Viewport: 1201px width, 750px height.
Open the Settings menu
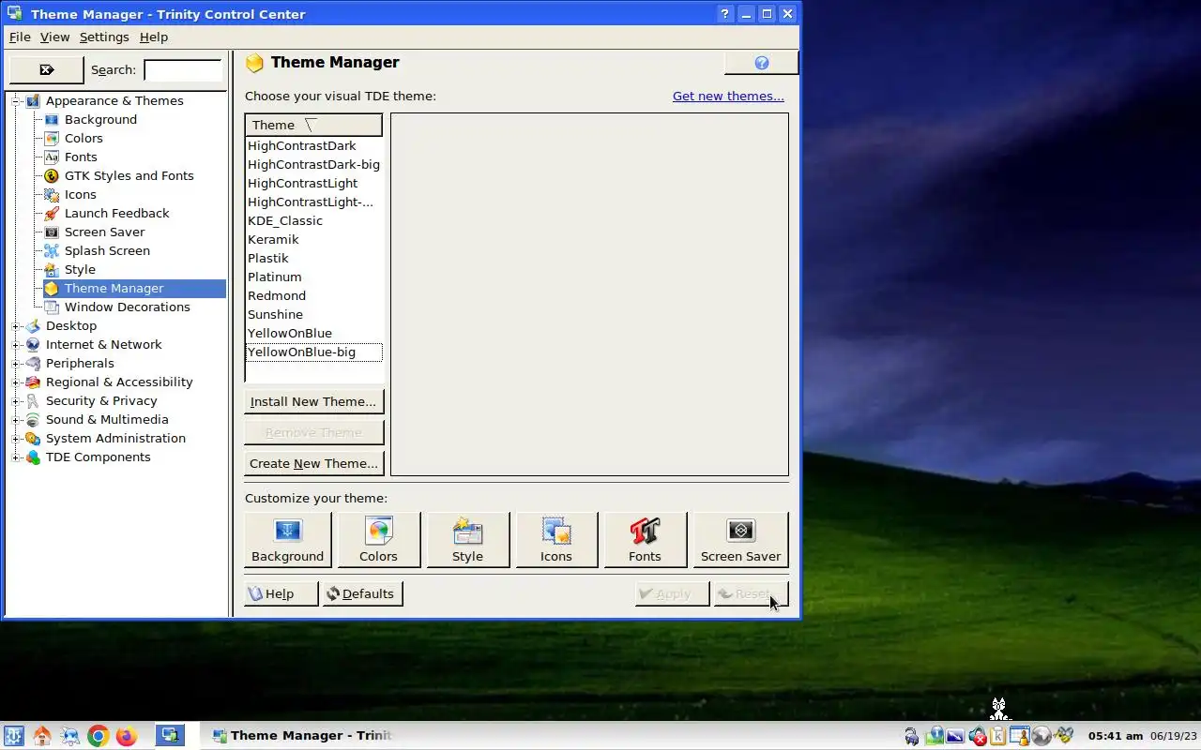pos(104,37)
